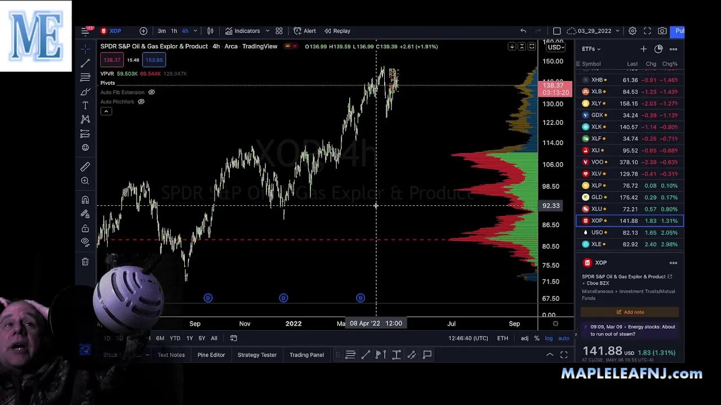This screenshot has height=405, width=721.
Task: Lock all drawing tools
Action: (x=85, y=228)
